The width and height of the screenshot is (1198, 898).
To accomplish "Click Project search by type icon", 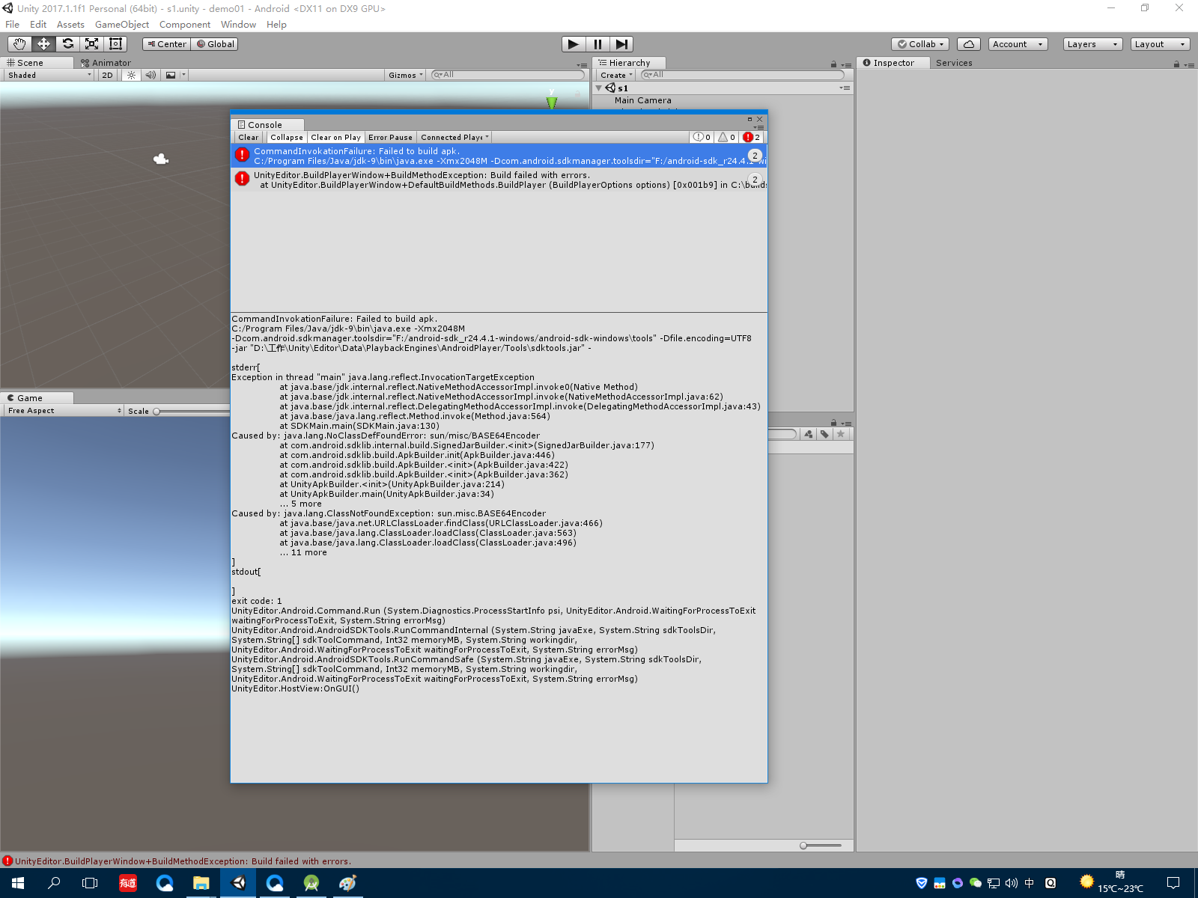I will [x=808, y=434].
